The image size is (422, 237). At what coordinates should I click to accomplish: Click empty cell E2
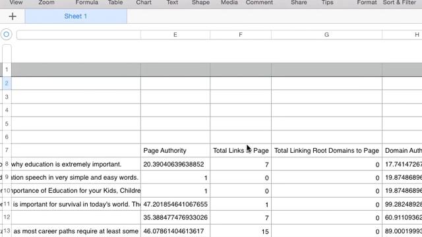pos(175,84)
